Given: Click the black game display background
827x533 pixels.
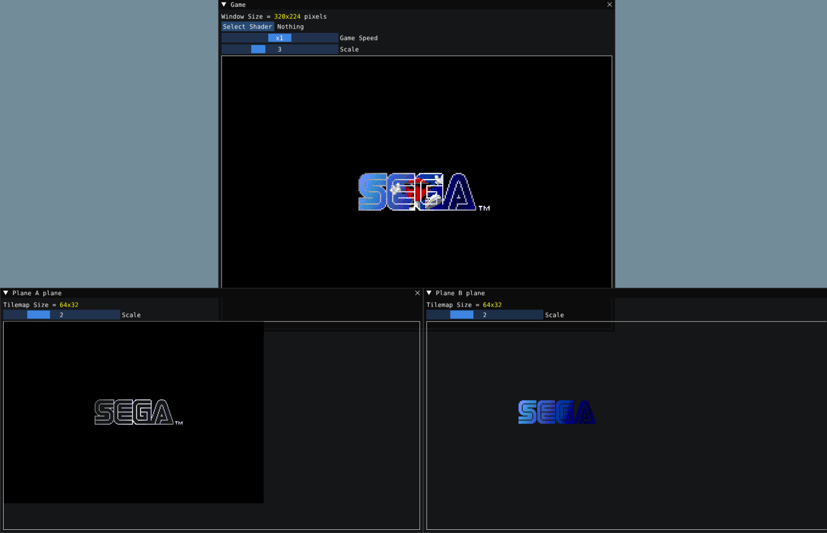Looking at the screenshot, I should 318,106.
